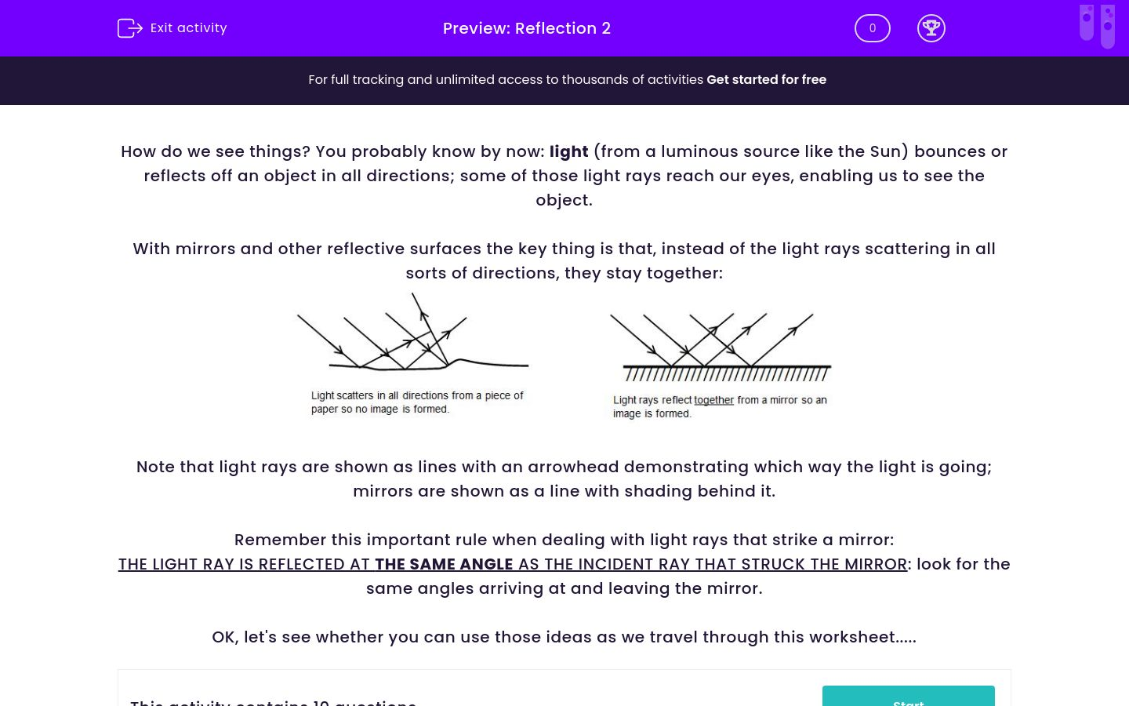The image size is (1129, 706).
Task: Click the caption about light scattering from paper
Action: (x=418, y=402)
